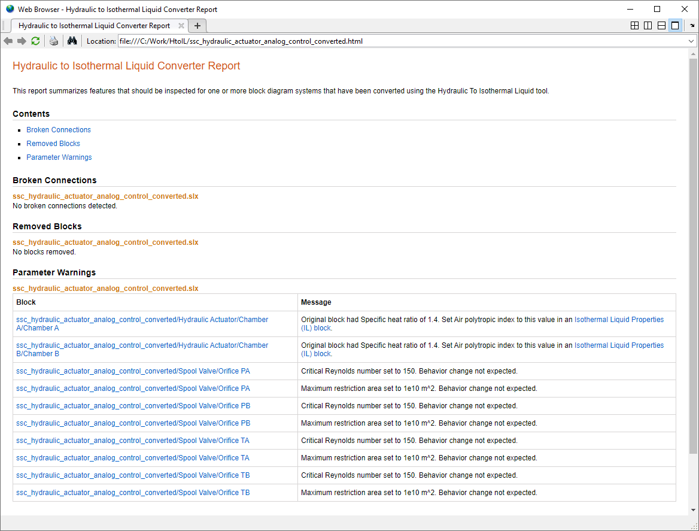Split the view left/right into two columns
699x531 pixels.
[648, 26]
